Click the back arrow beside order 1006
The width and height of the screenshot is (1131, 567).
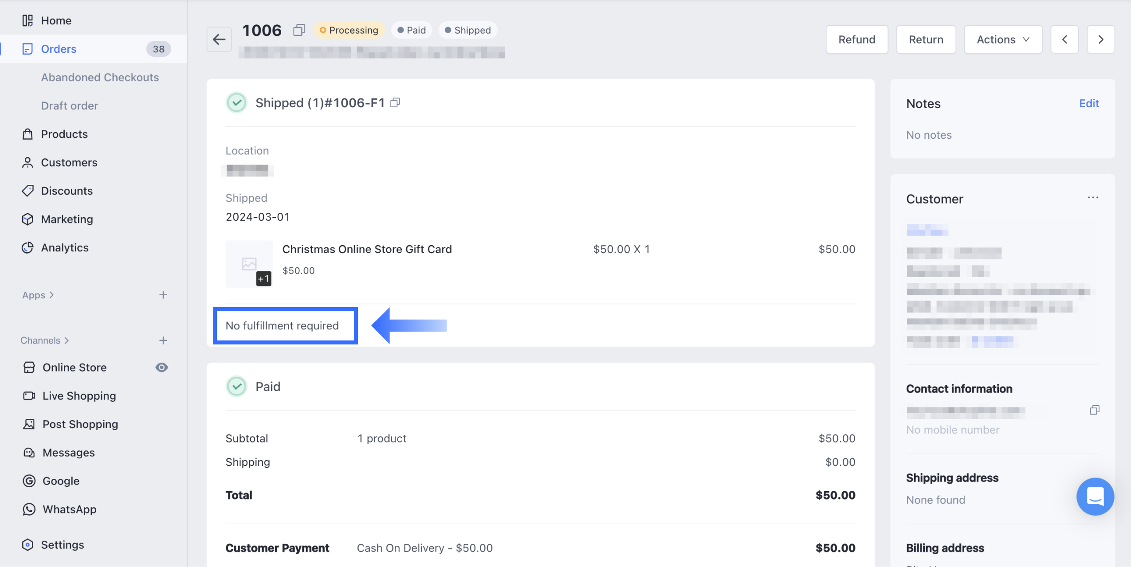[x=219, y=39]
